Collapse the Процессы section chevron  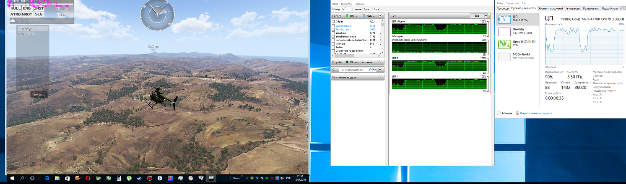click(x=380, y=16)
